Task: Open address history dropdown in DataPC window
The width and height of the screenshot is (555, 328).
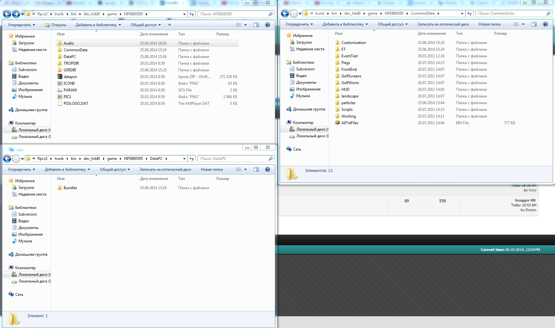Action: (x=184, y=159)
